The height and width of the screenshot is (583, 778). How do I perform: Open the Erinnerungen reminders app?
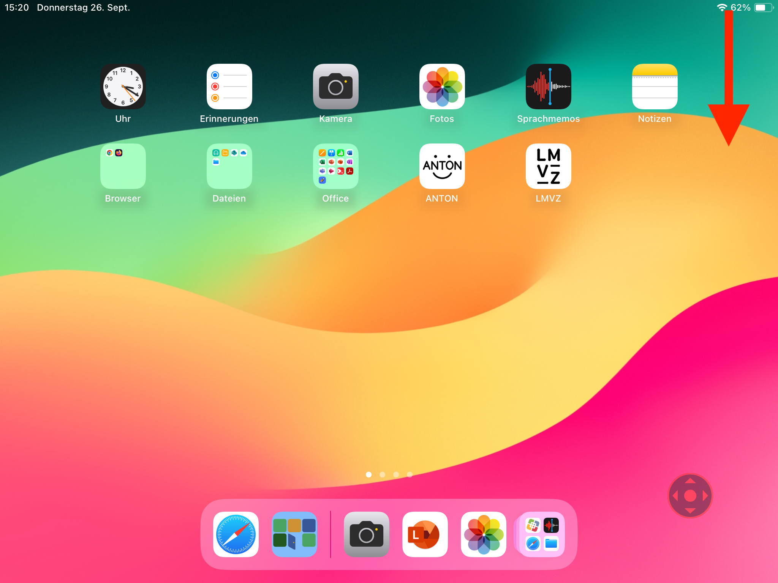click(229, 87)
